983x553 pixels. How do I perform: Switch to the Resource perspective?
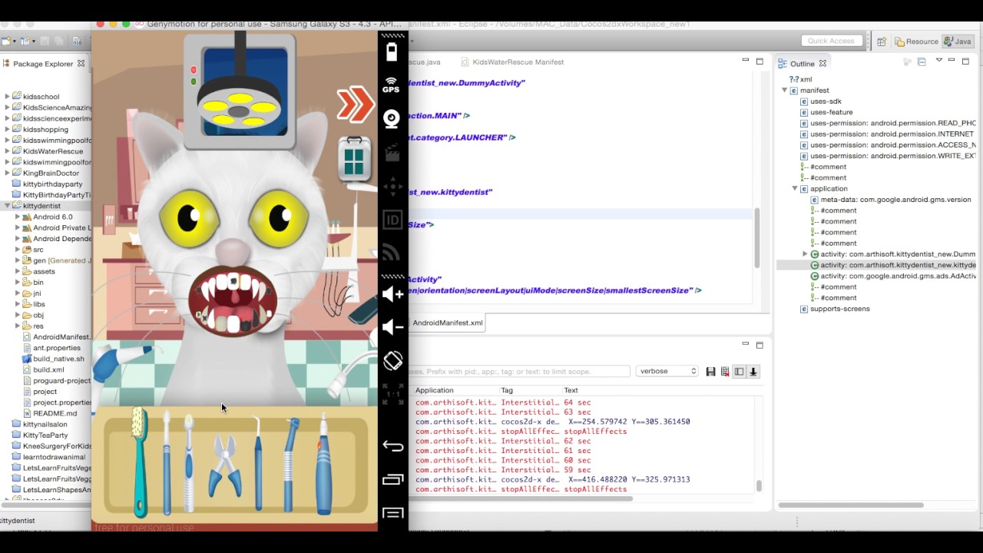point(917,41)
